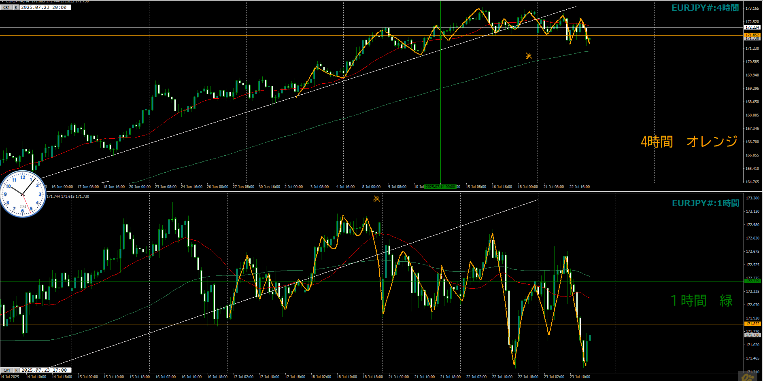The height and width of the screenshot is (381, 763).
Task: Select the green 172.339 price tag on the lower chart
Action: (752, 281)
